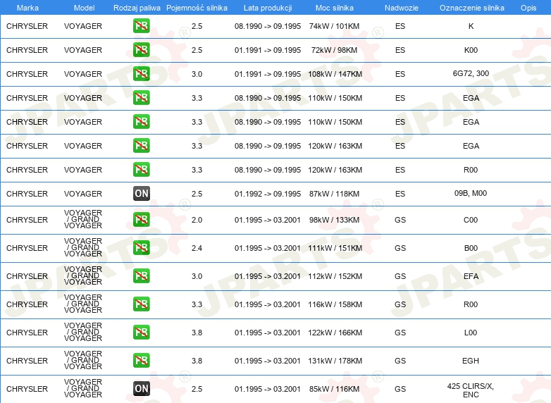The height and width of the screenshot is (403, 551).
Task: Select the VOYAGER model cell in the 6G72 row
Action: [83, 74]
